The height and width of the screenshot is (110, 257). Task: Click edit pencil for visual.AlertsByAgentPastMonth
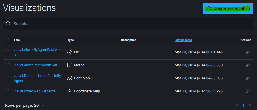[248, 52]
